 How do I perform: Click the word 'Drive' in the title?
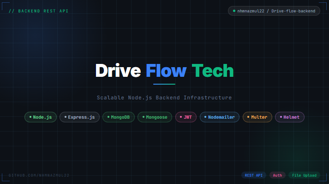pyautogui.click(x=118, y=71)
